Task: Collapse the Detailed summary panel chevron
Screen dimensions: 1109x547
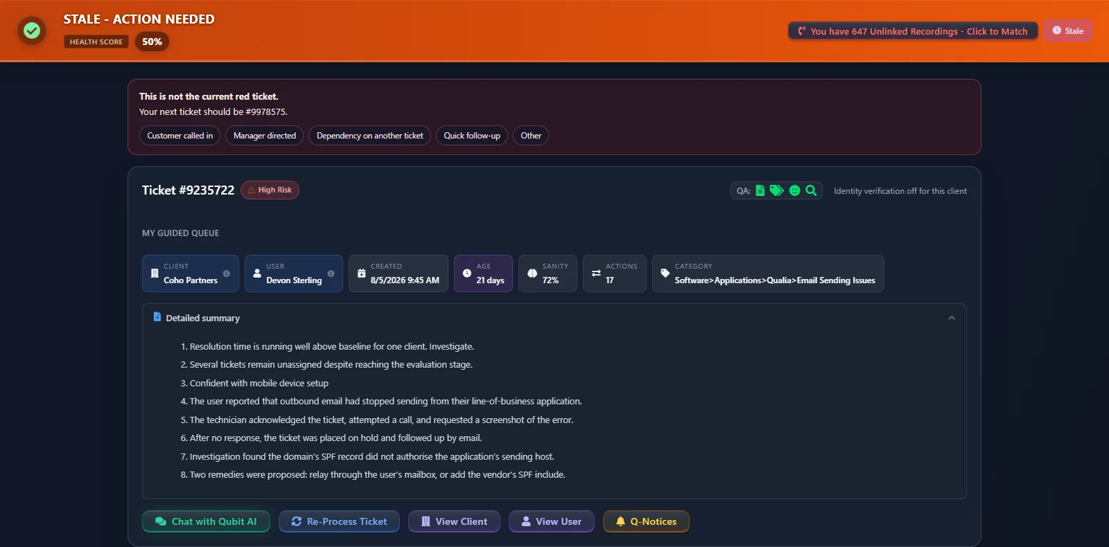Action: pos(952,318)
